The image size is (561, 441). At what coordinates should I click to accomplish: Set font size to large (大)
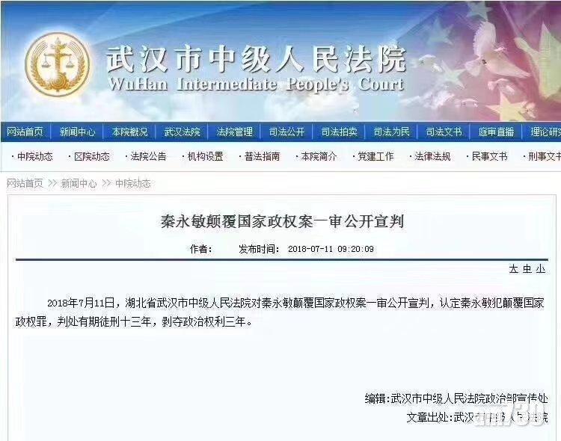[514, 269]
